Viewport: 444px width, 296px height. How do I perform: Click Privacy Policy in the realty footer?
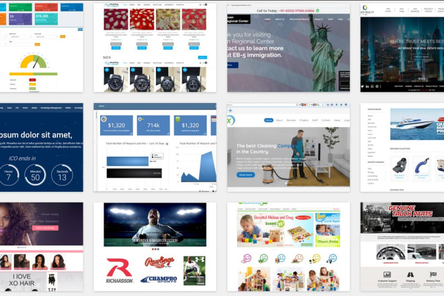coord(431,86)
